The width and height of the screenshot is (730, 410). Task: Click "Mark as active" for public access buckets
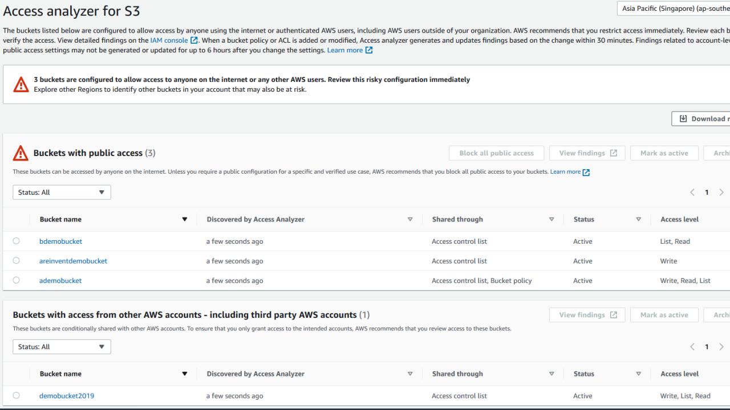[x=664, y=153]
